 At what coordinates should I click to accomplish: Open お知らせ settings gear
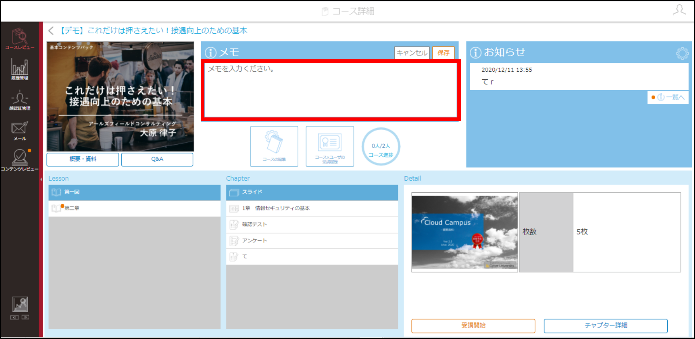pos(682,53)
